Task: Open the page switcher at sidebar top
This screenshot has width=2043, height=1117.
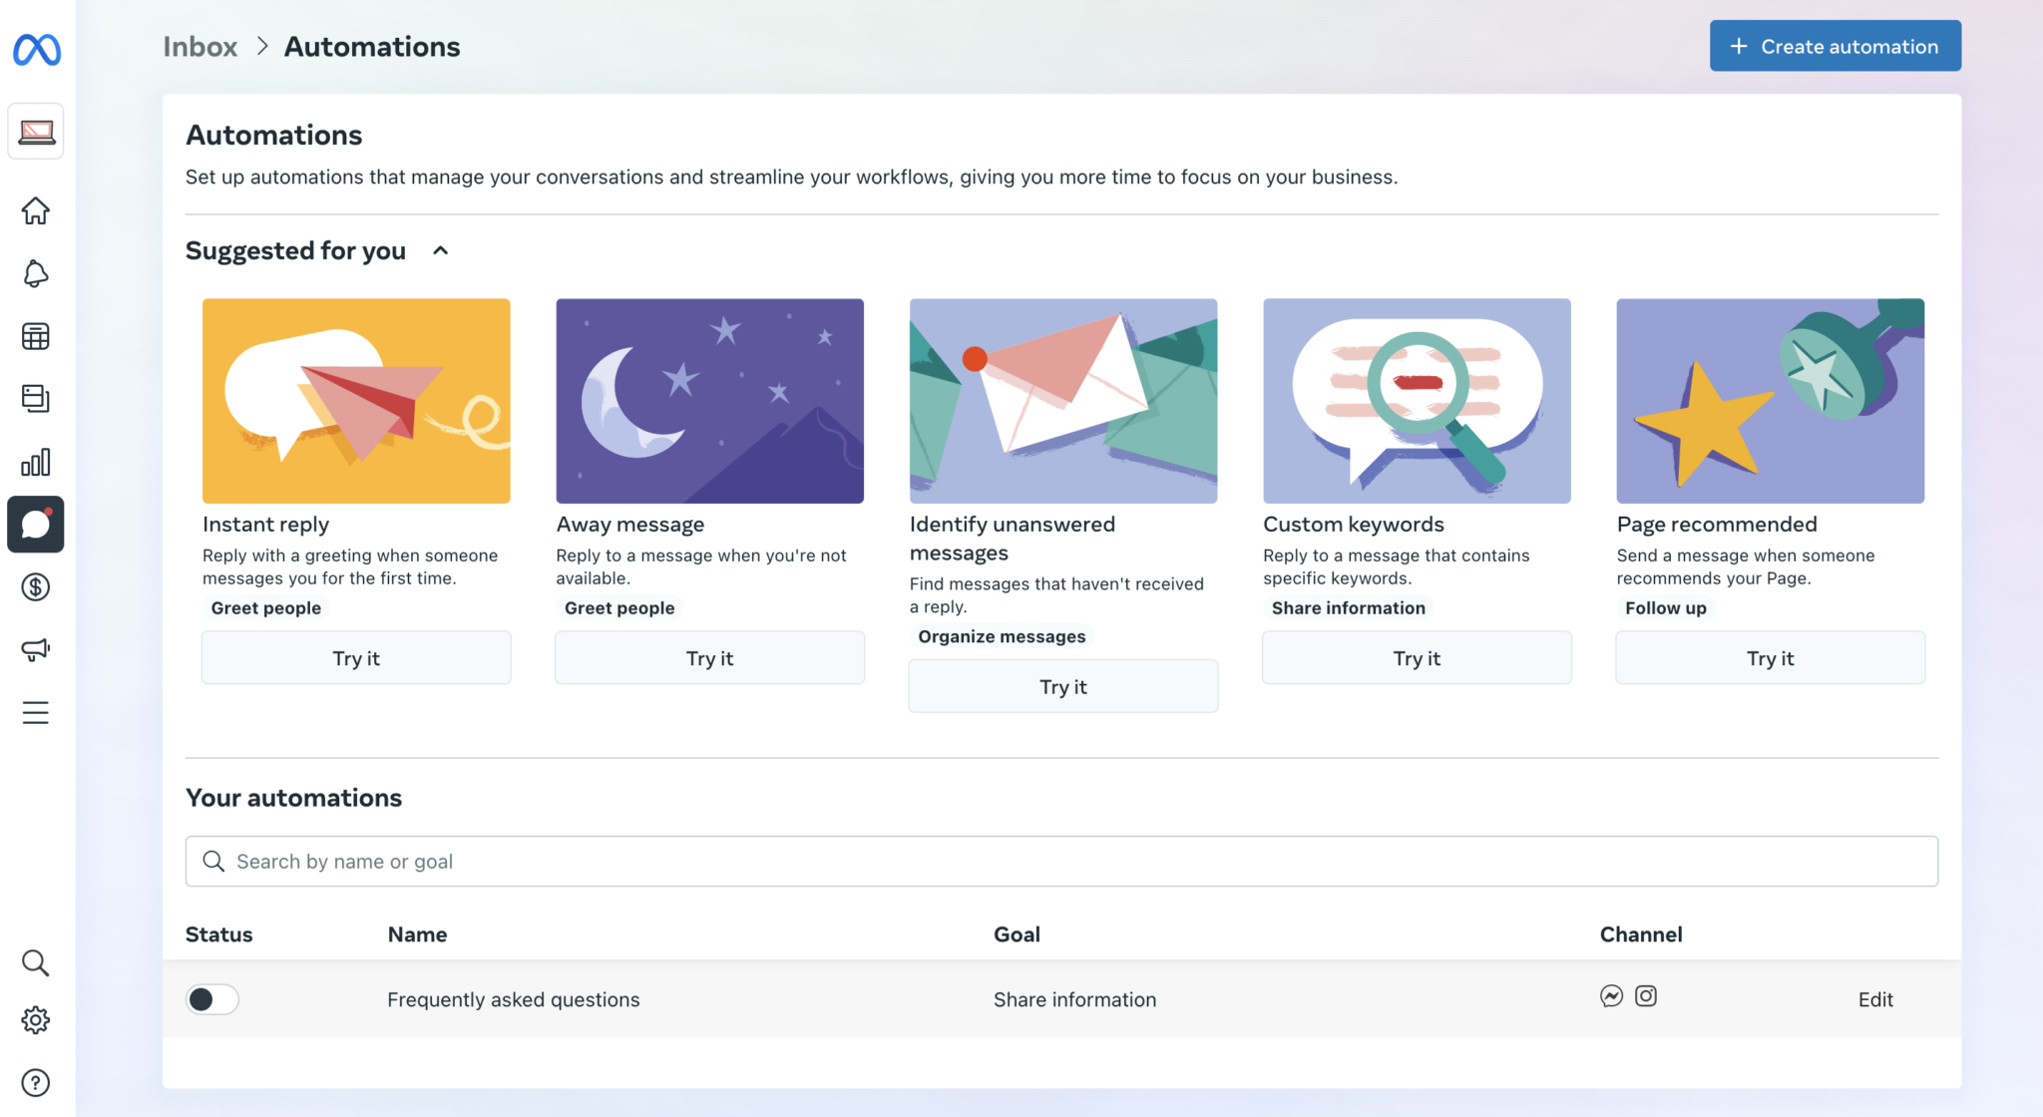Action: (36, 132)
